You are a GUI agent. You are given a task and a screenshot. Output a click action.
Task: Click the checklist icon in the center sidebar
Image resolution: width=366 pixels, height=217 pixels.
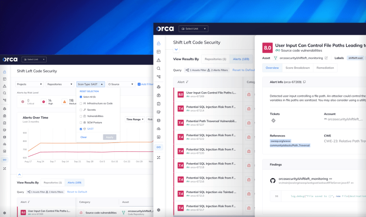[159, 104]
